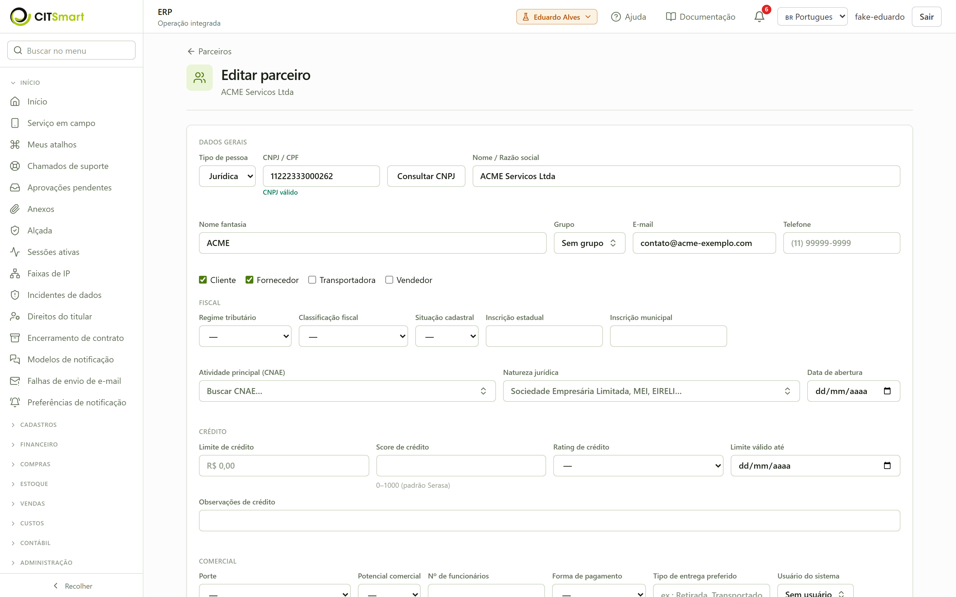Open Classificação fiscal dropdown

(353, 336)
